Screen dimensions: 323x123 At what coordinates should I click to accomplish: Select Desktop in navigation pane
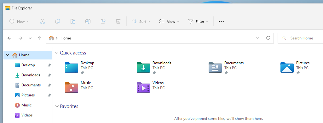(x=28, y=65)
